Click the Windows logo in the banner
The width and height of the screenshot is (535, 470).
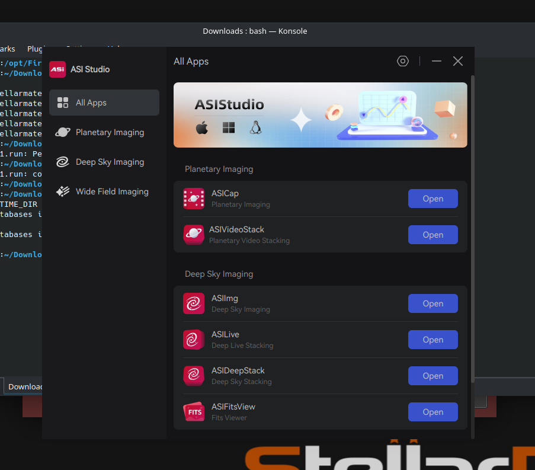229,128
